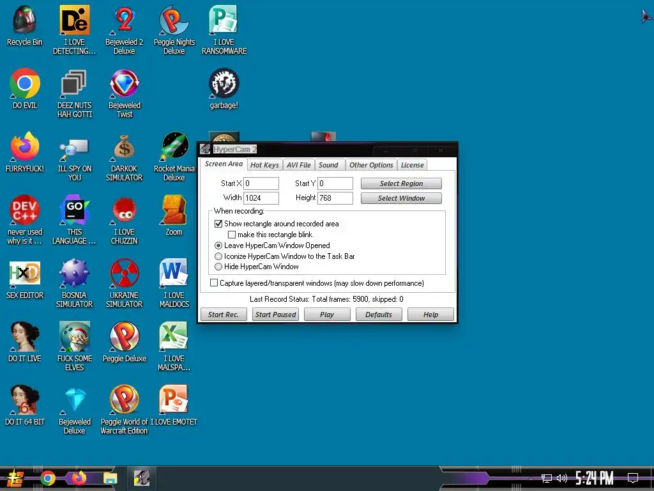Click the Play button in HyperCam
The height and width of the screenshot is (491, 654).
pyautogui.click(x=327, y=315)
